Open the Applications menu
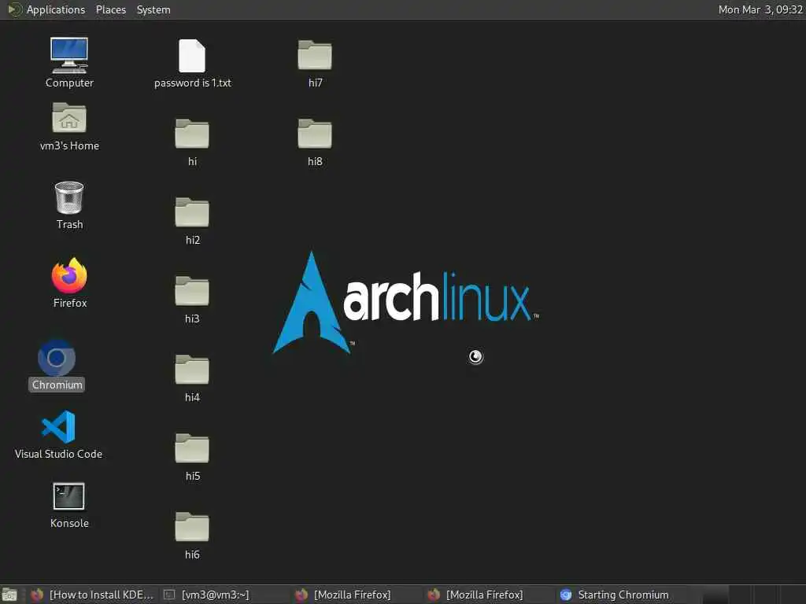 pos(56,9)
